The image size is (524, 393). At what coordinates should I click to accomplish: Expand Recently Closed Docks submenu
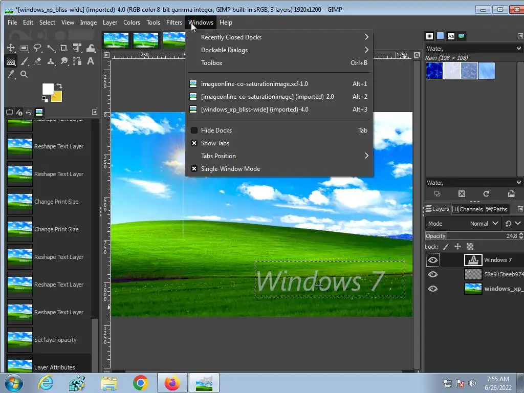click(279, 37)
